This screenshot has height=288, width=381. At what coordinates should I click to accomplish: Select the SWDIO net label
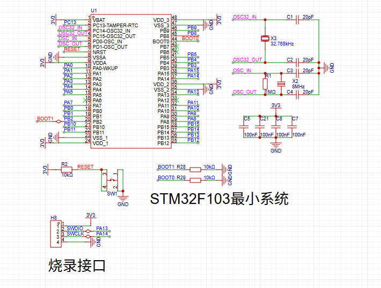click(x=75, y=229)
